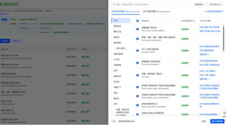This screenshot has width=228, height=125.
Task: Open the [API] 校验应用管理员 link
Action: click(208, 114)
